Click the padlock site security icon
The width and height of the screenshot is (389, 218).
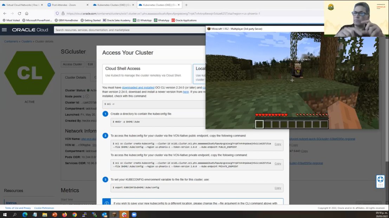tap(63, 13)
